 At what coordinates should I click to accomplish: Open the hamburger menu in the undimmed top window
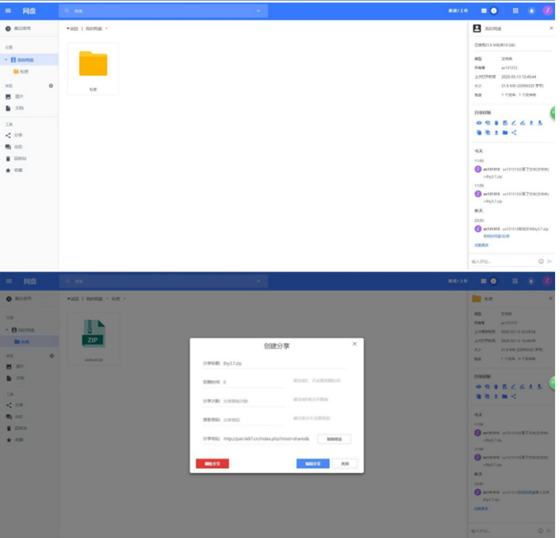coord(9,11)
